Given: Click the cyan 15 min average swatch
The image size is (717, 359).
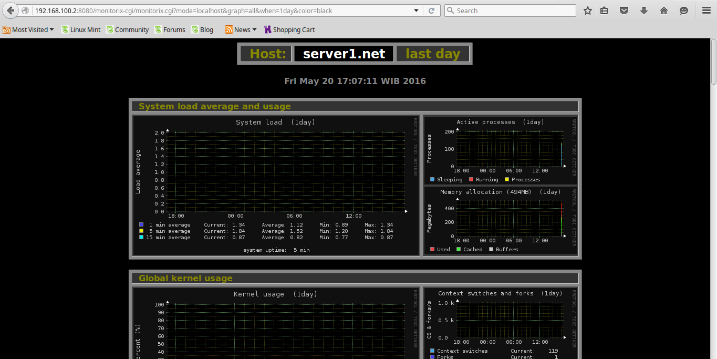Looking at the screenshot, I should pos(141,237).
